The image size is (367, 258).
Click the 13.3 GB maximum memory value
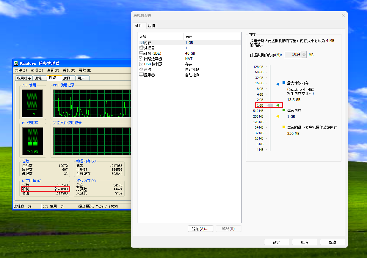coord(294,100)
